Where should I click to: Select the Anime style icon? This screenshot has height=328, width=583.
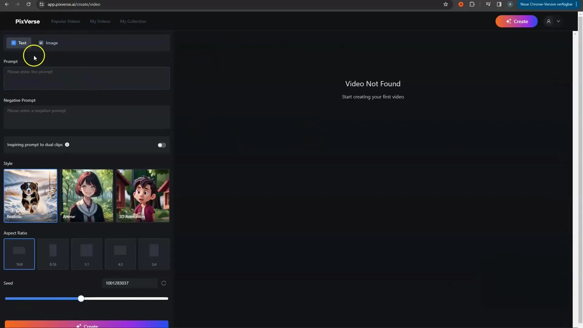tap(87, 196)
